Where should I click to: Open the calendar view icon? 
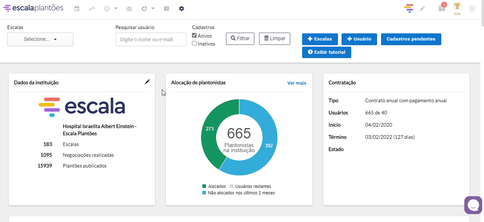click(x=77, y=9)
